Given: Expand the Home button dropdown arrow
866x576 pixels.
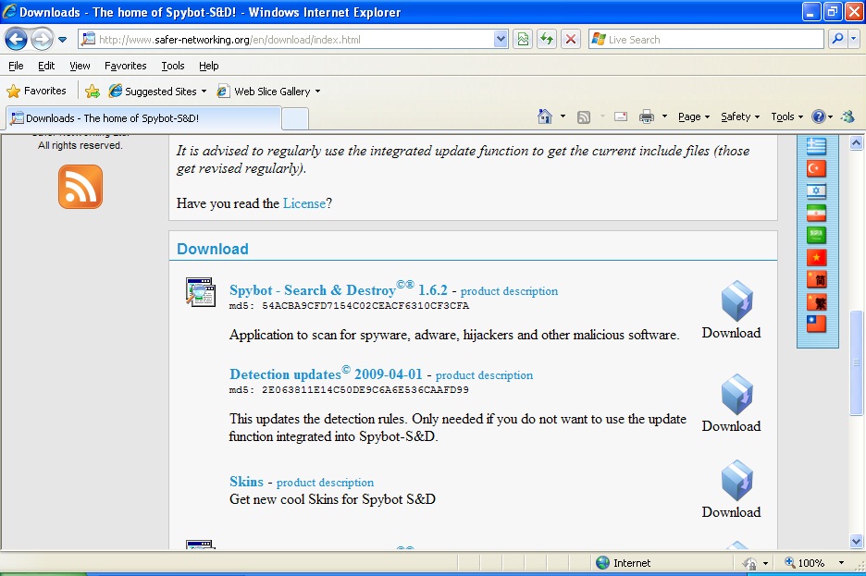Looking at the screenshot, I should point(563,116).
